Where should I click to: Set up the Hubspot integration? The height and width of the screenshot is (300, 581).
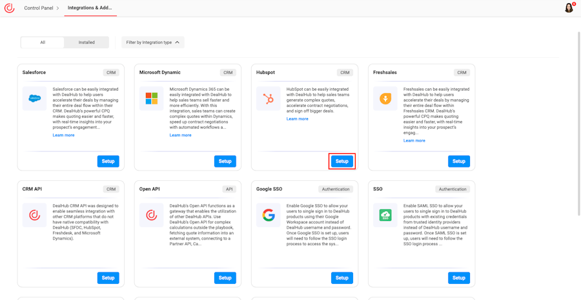(342, 162)
